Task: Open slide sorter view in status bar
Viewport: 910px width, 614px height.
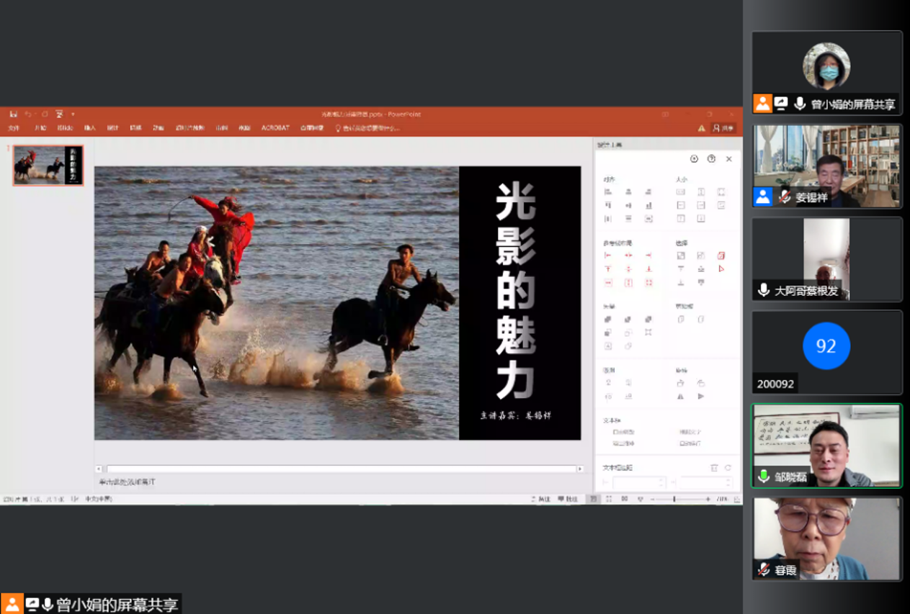Action: pos(609,499)
